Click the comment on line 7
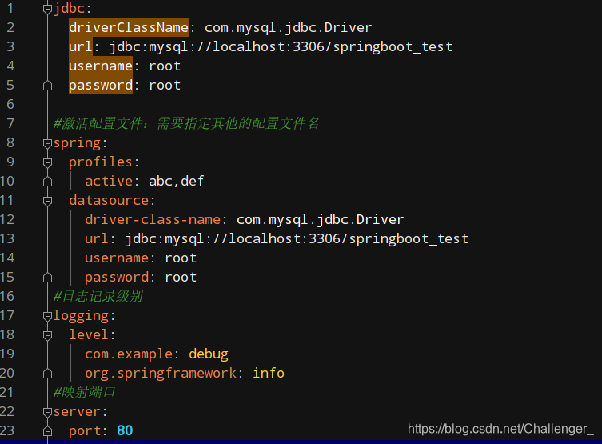The width and height of the screenshot is (602, 444). click(x=186, y=123)
